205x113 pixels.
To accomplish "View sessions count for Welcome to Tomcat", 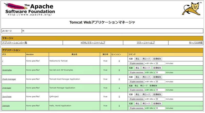I will pyautogui.click(x=119, y=61).
